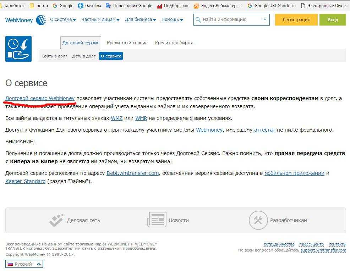Open Google URL Shortener bookmark
This screenshot has height=271, width=350.
click(x=272, y=6)
